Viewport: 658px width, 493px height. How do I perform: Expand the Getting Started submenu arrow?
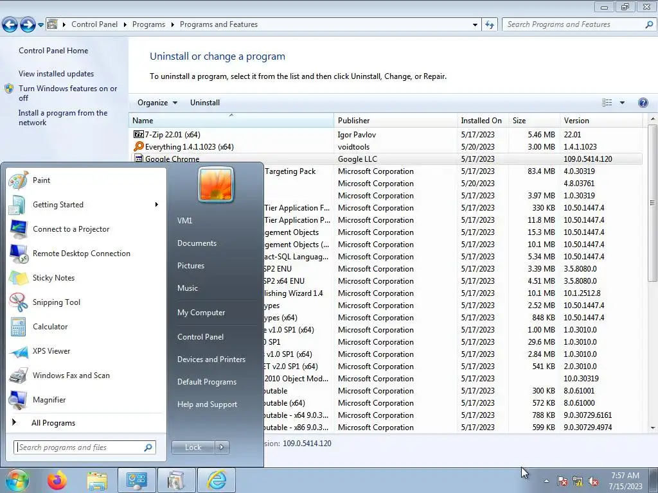point(157,205)
